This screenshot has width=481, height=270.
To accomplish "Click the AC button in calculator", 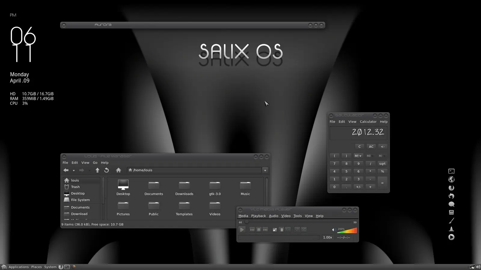I will click(371, 147).
